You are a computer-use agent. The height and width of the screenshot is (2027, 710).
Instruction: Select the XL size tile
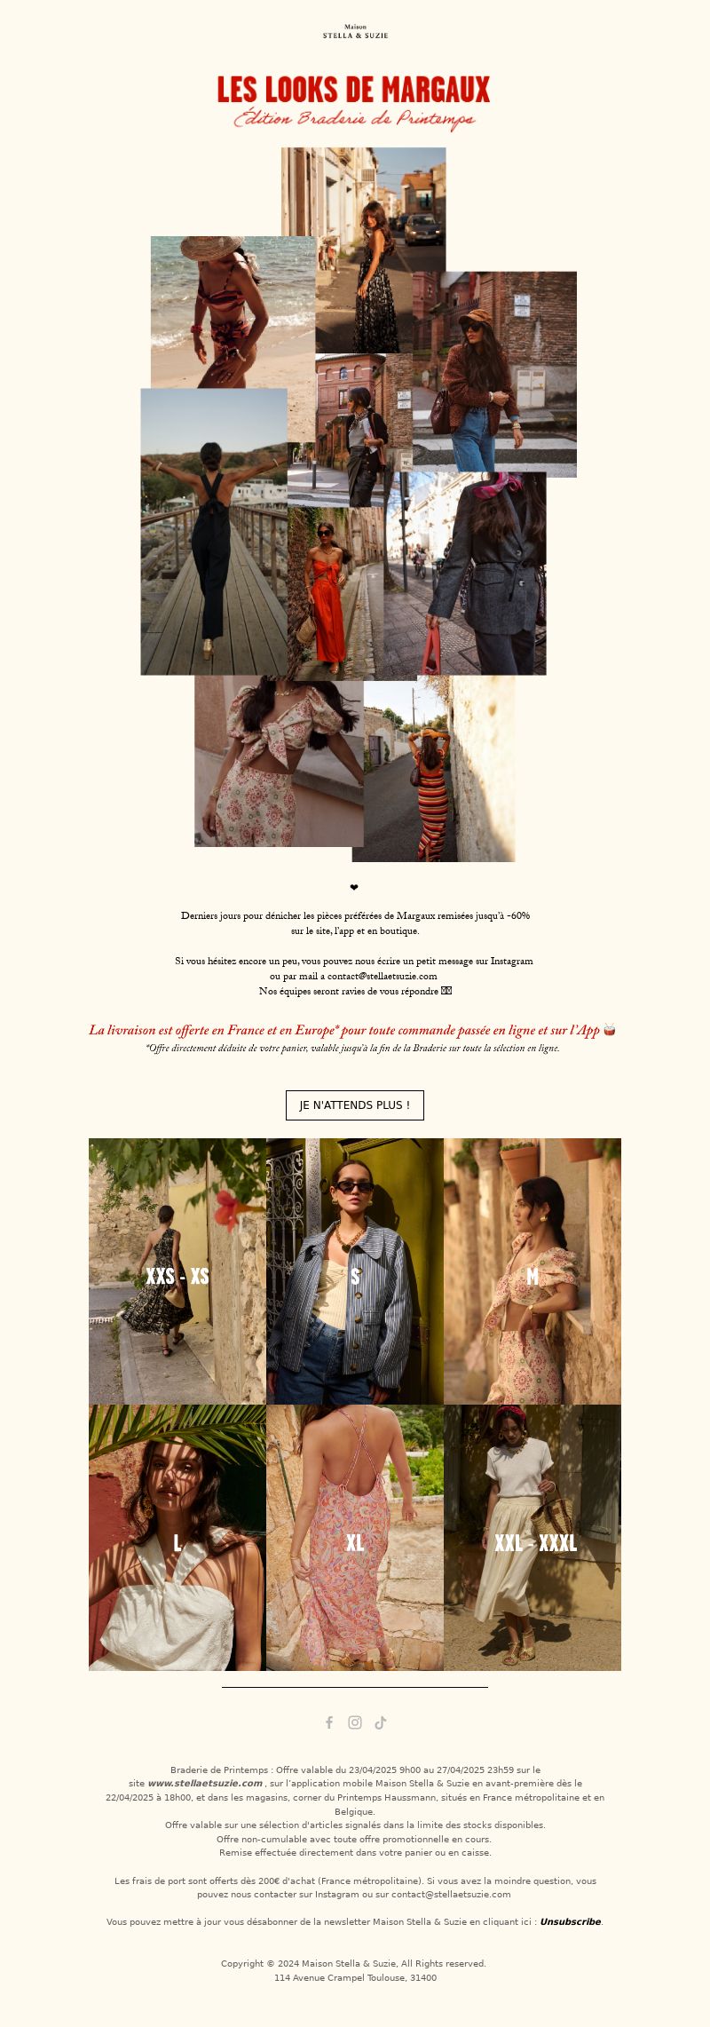point(355,1538)
